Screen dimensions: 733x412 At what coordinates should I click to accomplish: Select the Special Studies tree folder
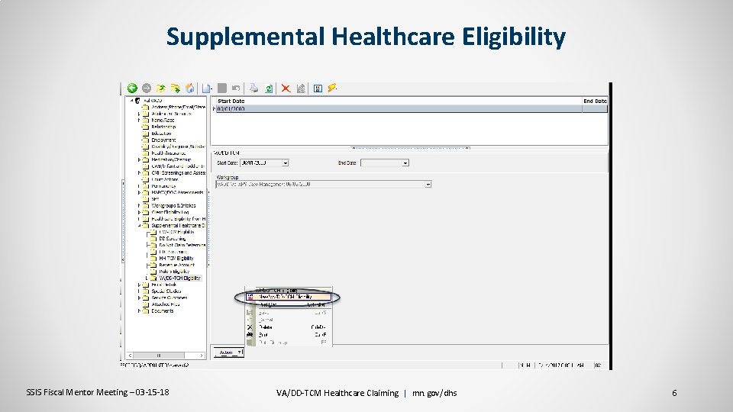pos(166,291)
